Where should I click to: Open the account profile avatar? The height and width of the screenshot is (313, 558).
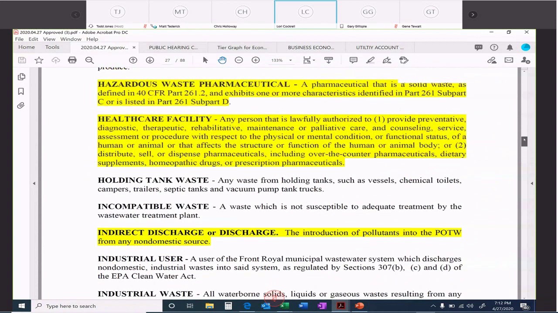click(526, 47)
